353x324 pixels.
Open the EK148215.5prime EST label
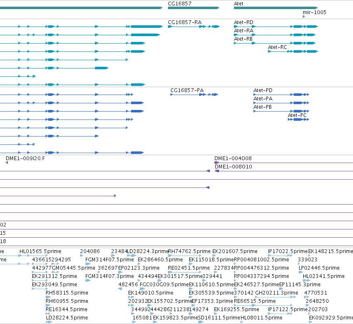331,251
